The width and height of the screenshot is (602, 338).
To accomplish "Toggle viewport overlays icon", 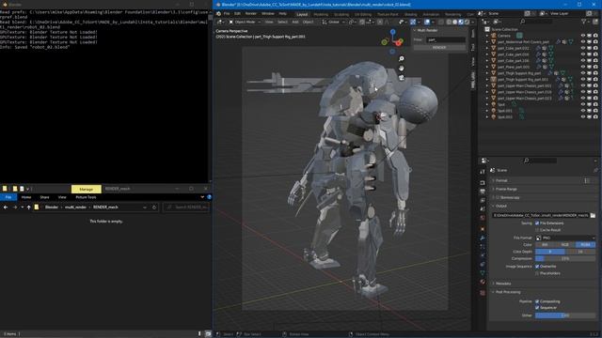I will [x=427, y=23].
